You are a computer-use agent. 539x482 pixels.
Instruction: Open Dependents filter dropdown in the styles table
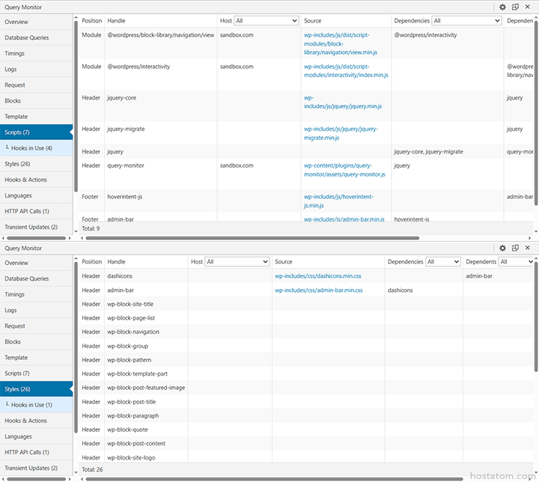click(517, 262)
